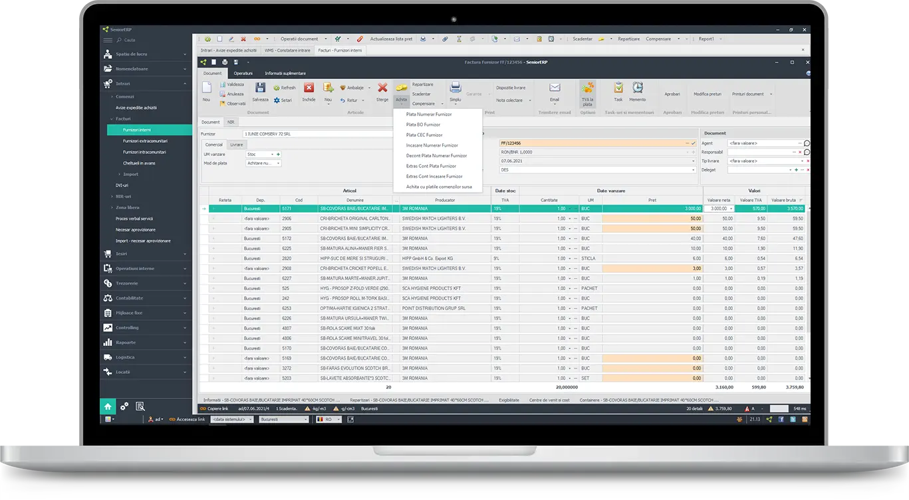Image resolution: width=909 pixels, height=500 pixels.
Task: Click the Email envelope icon
Action: 555,88
